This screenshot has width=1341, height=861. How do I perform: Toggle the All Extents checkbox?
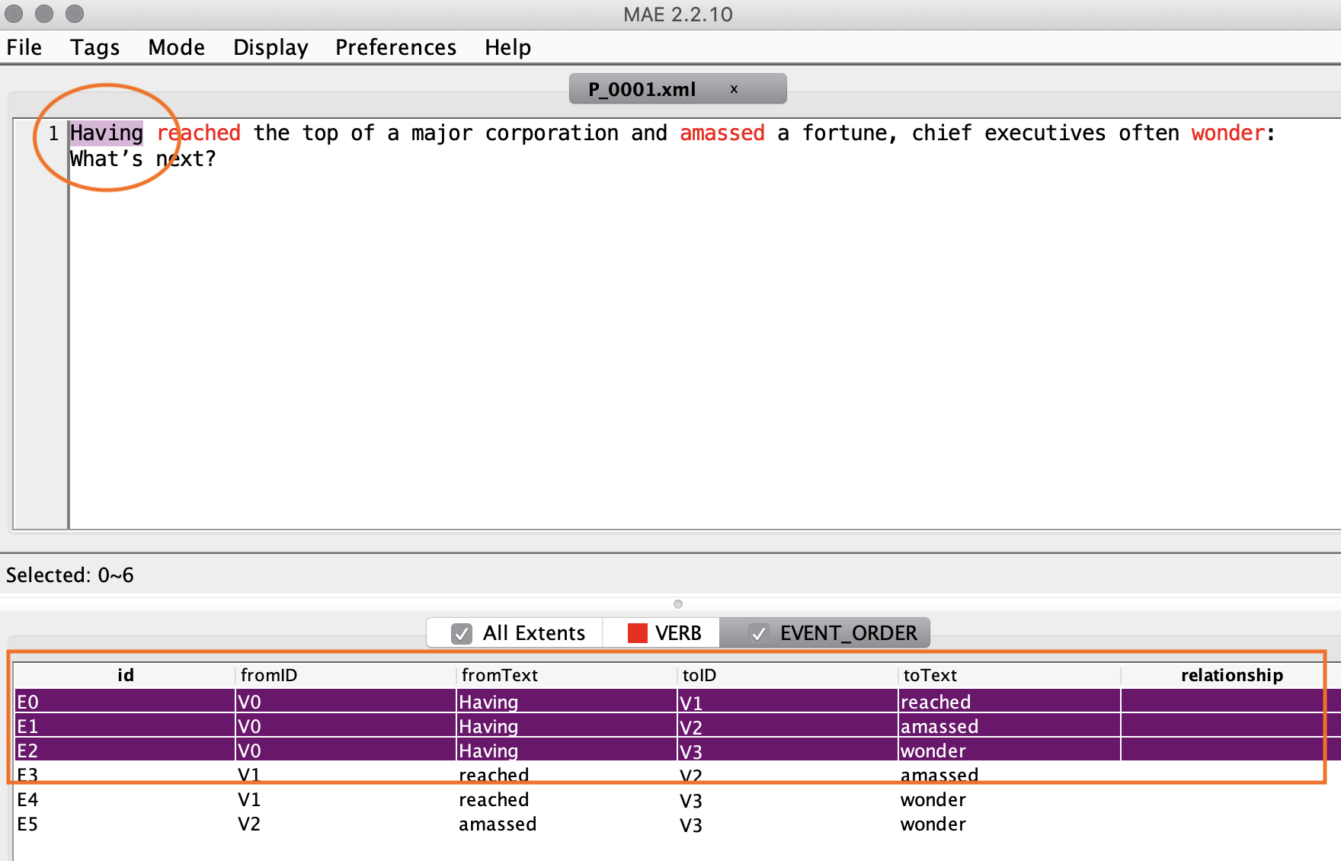click(x=462, y=633)
